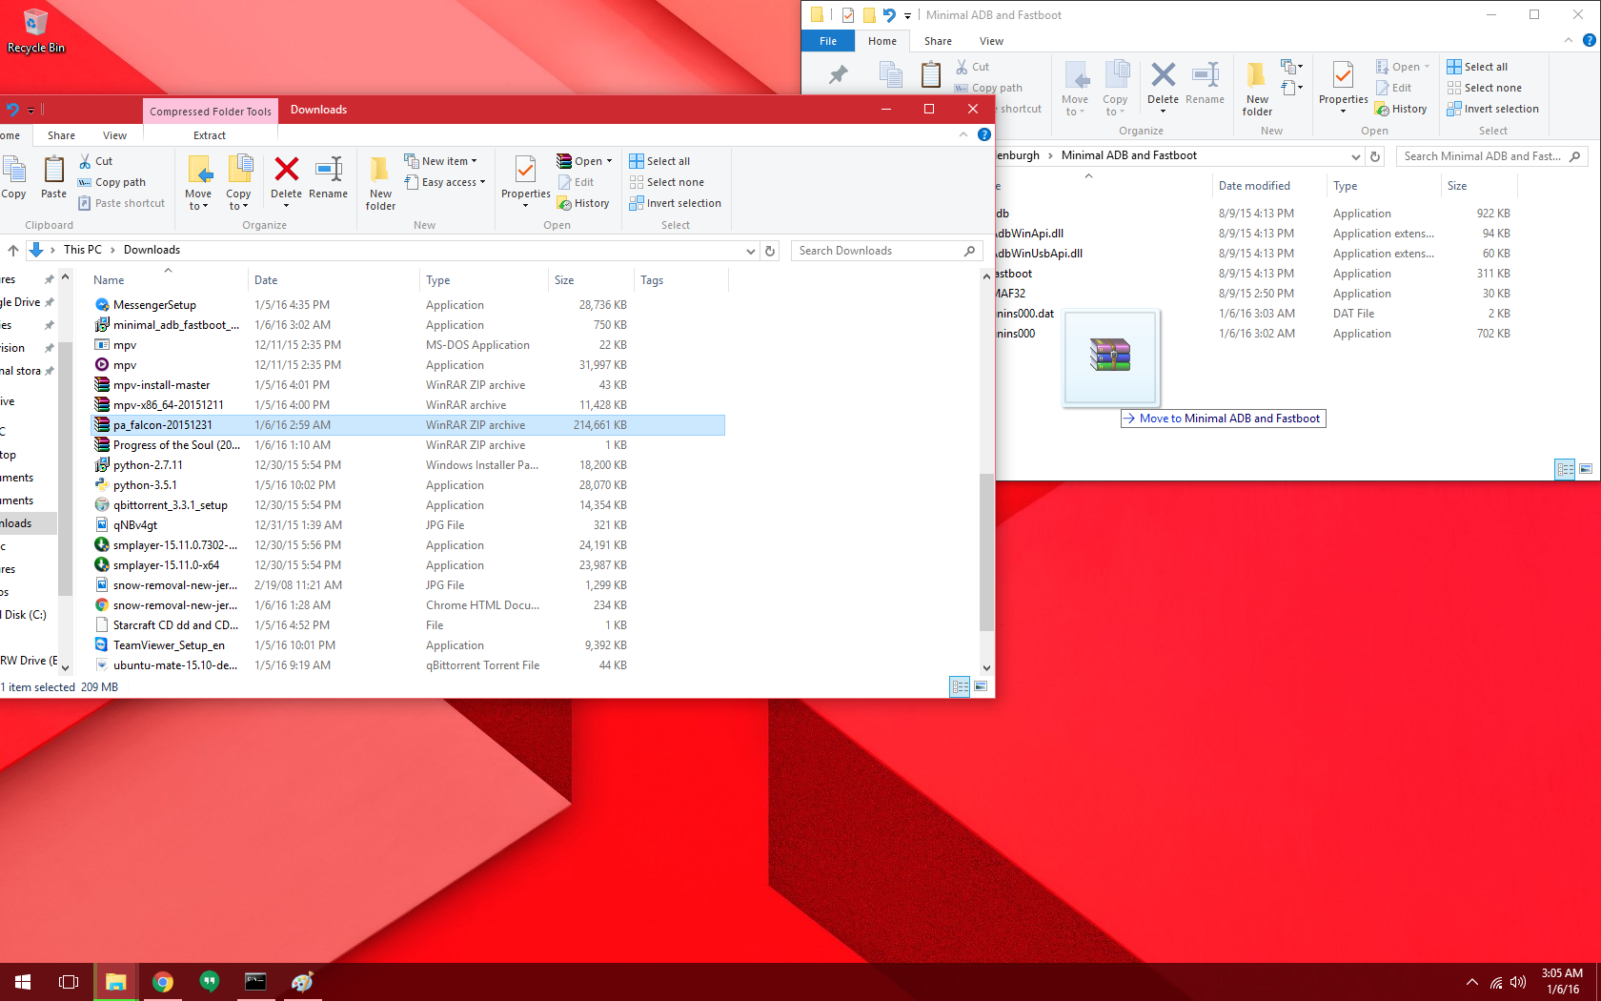This screenshot has height=1001, width=1601.
Task: Open the Windows Start menu
Action: [23, 982]
